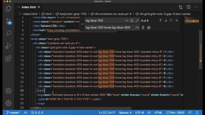The image size is (205, 115).
Task: Change indentation via Spaces: 4
Action: (x=125, y=112)
